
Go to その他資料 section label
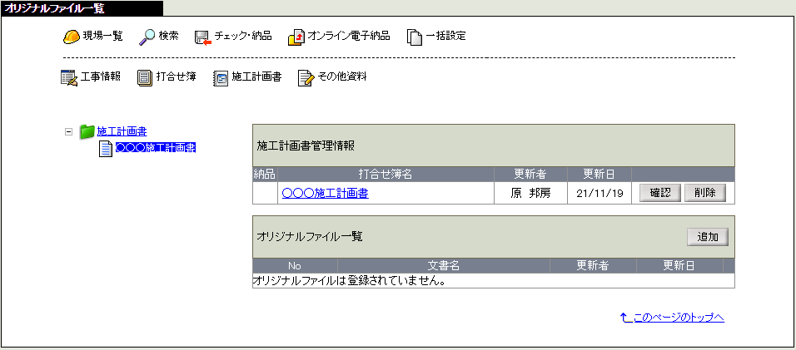point(341,77)
